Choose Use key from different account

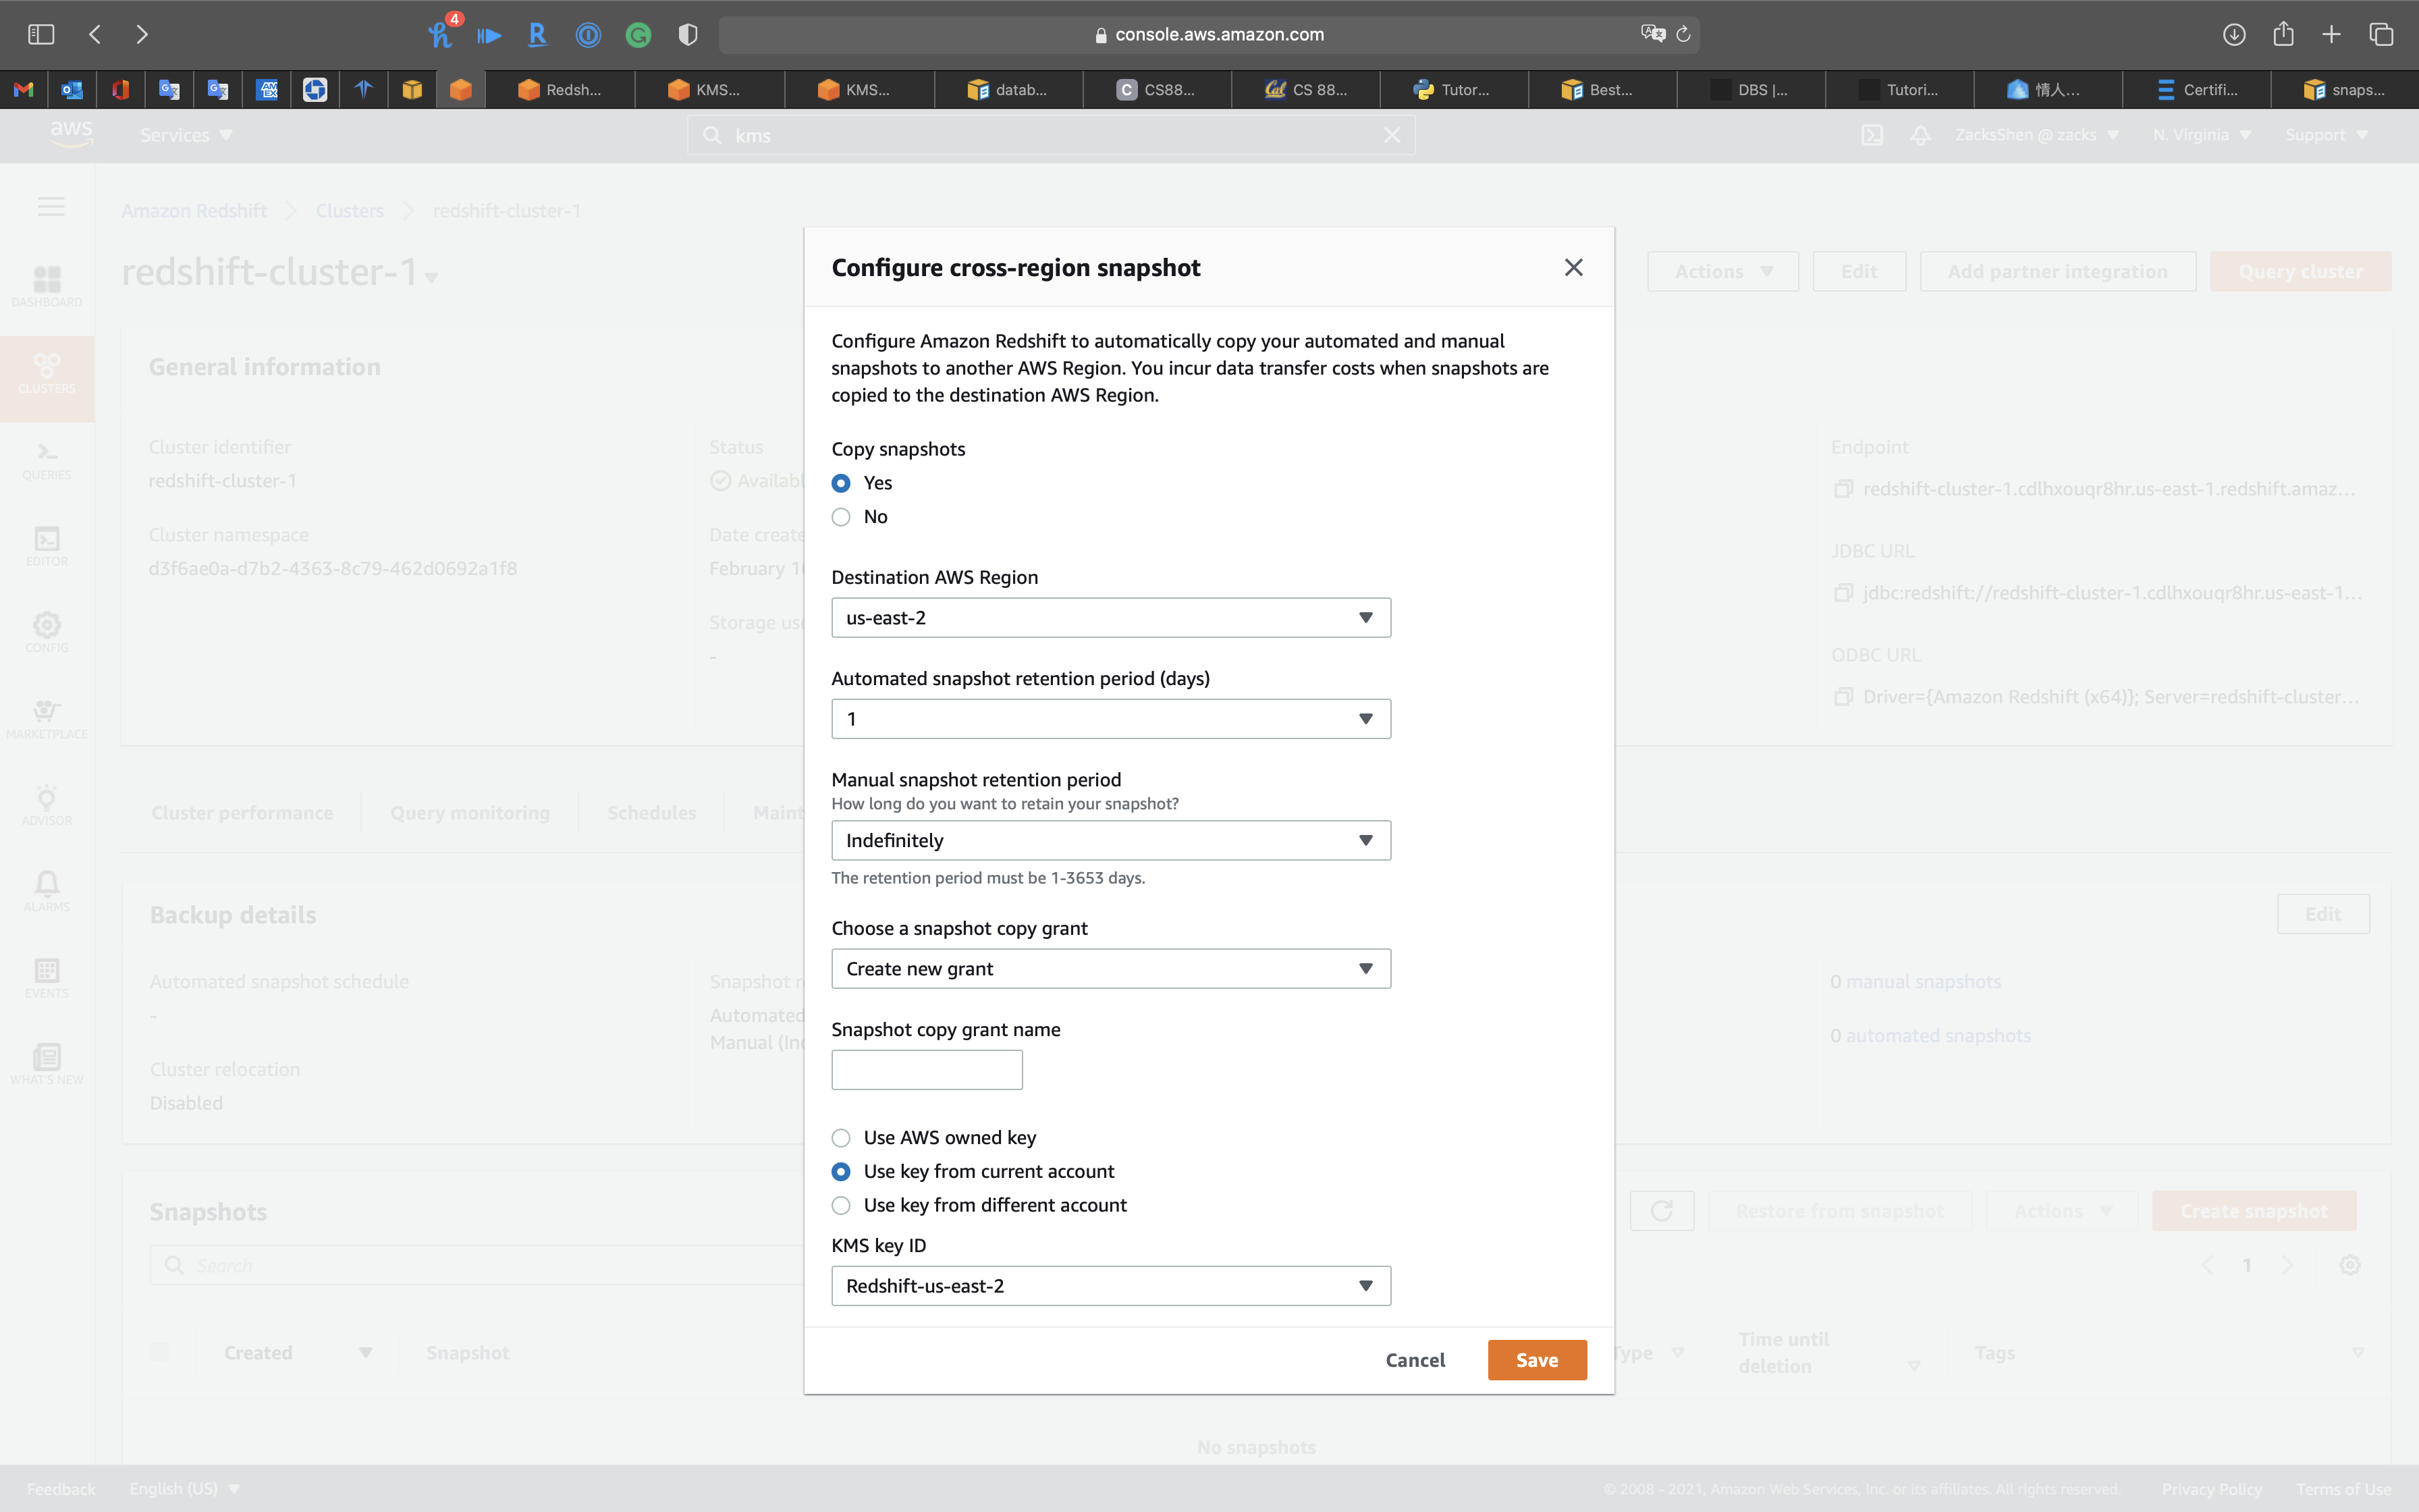pos(841,1205)
